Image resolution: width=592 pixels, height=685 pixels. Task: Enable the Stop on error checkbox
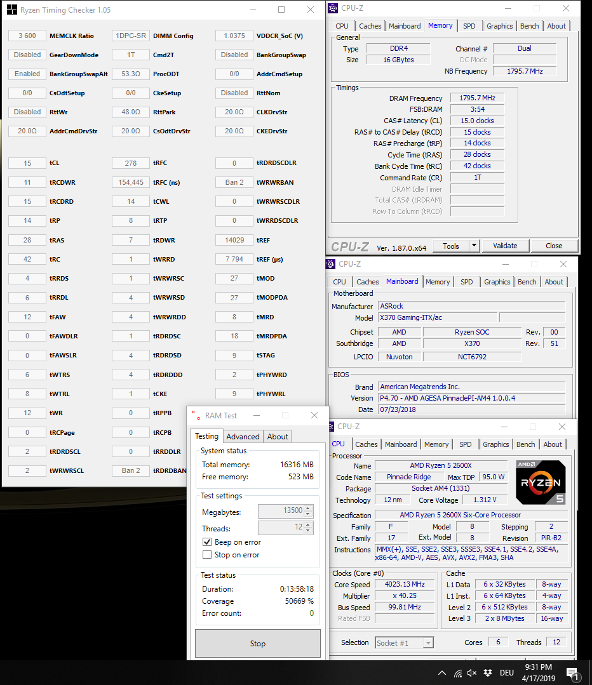(207, 555)
